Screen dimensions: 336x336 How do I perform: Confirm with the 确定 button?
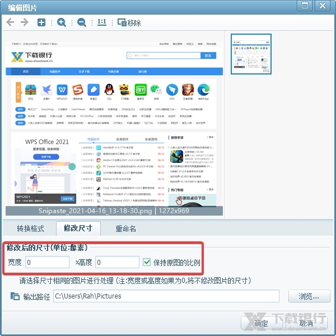(x=261, y=323)
